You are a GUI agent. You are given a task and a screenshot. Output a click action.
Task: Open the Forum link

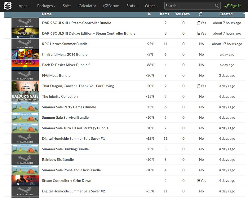coord(111,6)
